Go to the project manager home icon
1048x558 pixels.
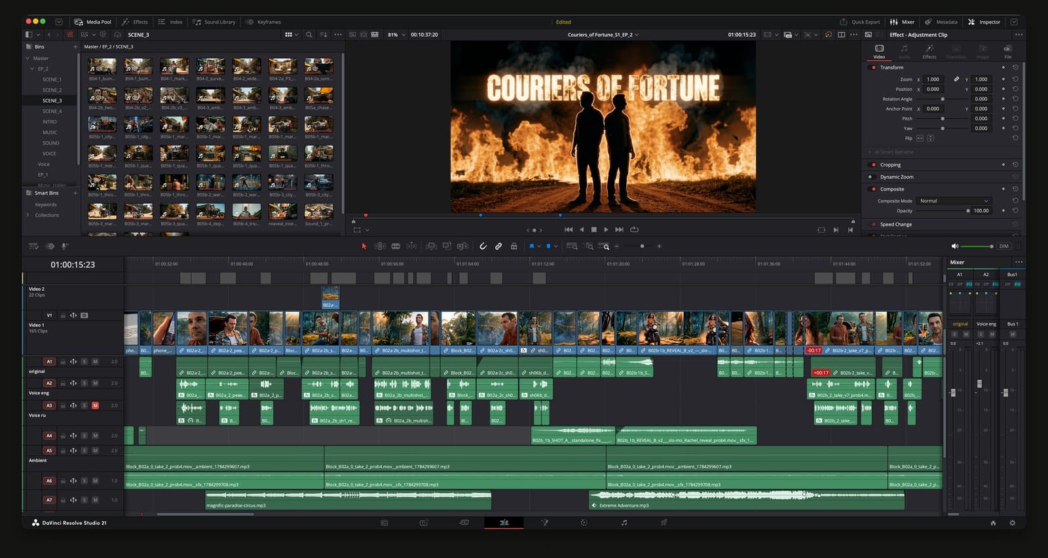pos(993,523)
